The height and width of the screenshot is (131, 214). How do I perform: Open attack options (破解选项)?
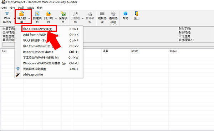pyautogui.click(x=102, y=17)
